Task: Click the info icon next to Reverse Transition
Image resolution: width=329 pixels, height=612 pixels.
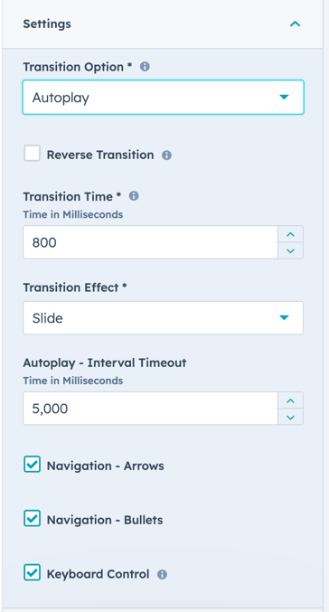Action: tap(166, 155)
